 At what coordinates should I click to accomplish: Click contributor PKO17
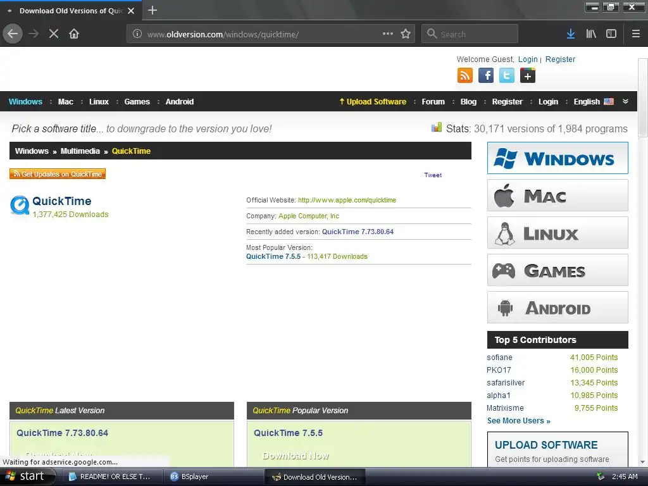(x=499, y=370)
